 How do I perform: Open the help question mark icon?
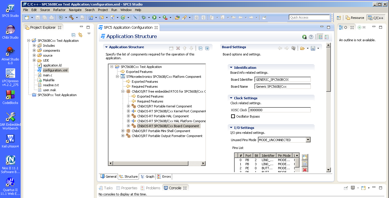click(x=311, y=37)
